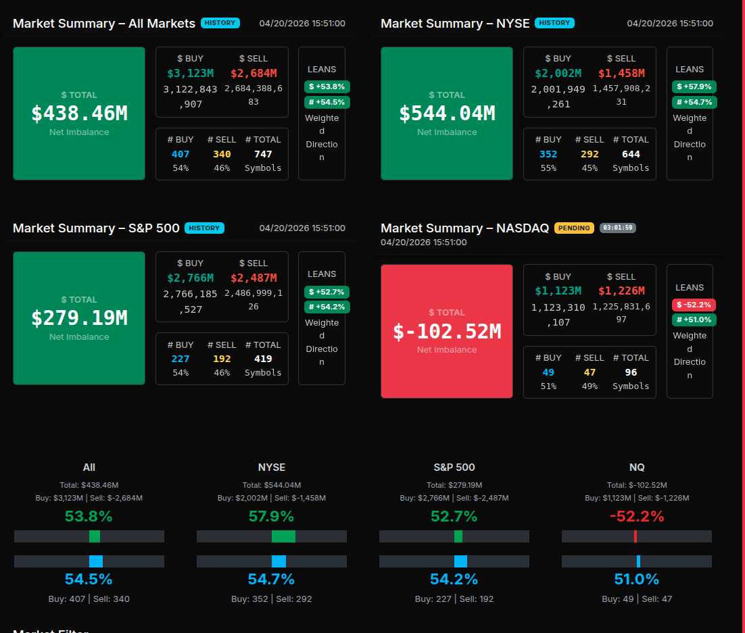Viewport: 745px width, 633px height.
Task: Click the All Markets # BUY count 407
Action: 181,154
